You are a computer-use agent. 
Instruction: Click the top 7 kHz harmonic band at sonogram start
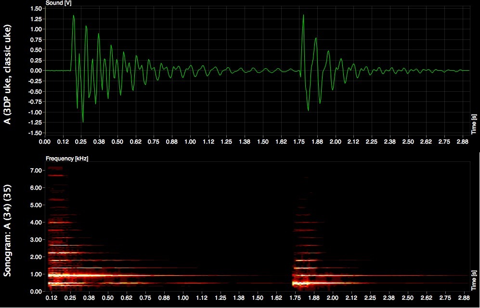55,168
